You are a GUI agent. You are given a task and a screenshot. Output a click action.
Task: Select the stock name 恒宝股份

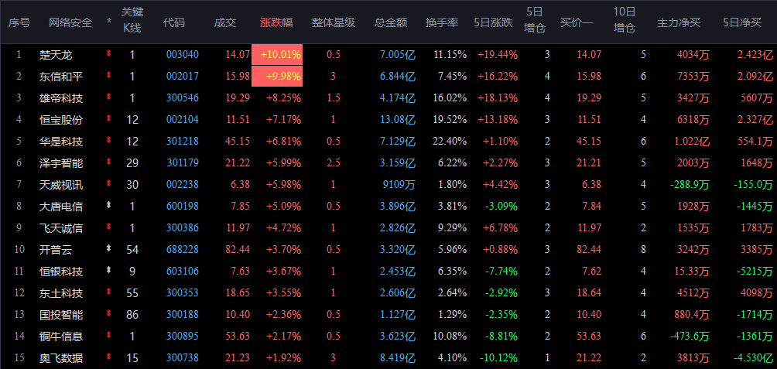point(61,119)
